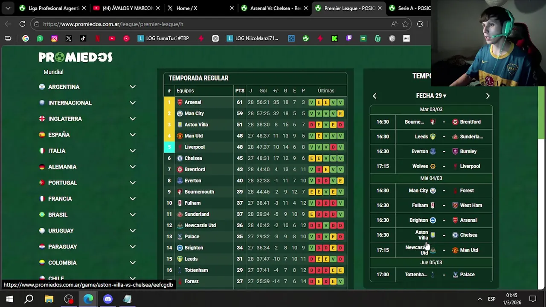This screenshot has height=307, width=546.
Task: Open the Windows Start menu
Action: click(9, 299)
